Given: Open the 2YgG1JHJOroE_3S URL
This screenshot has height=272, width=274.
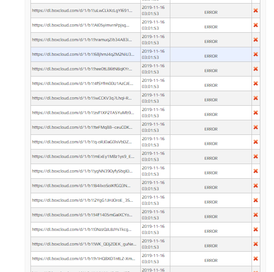Looking at the screenshot, I should click(83, 200).
